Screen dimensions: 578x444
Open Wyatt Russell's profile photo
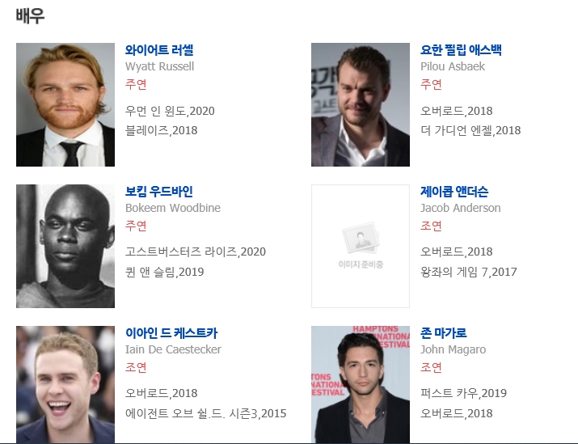pyautogui.click(x=65, y=104)
